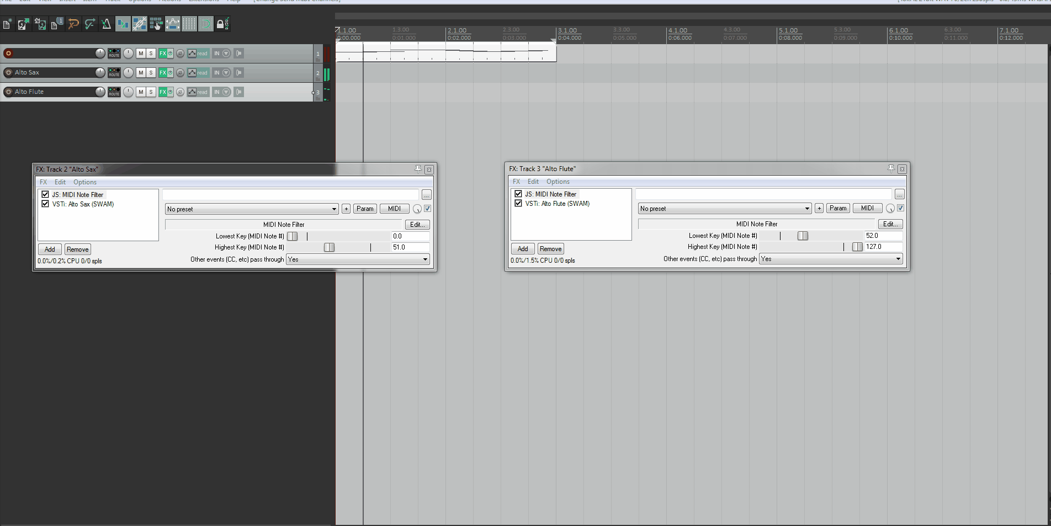Create a new project from the toolbar
Viewport: 1051px width, 526px height.
[x=7, y=24]
